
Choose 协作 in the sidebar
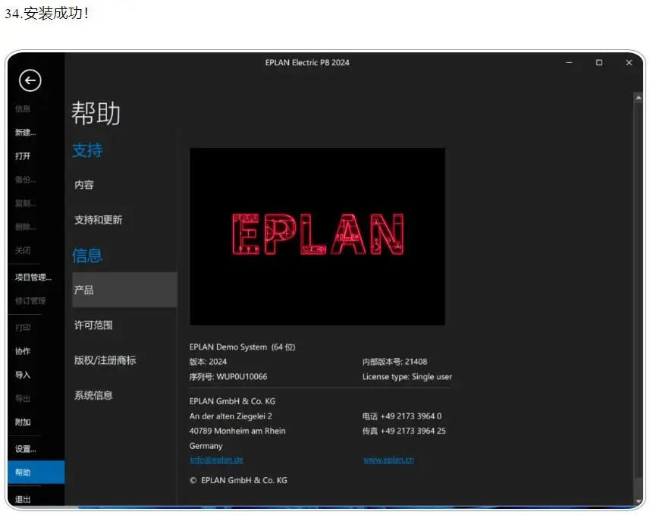click(23, 351)
